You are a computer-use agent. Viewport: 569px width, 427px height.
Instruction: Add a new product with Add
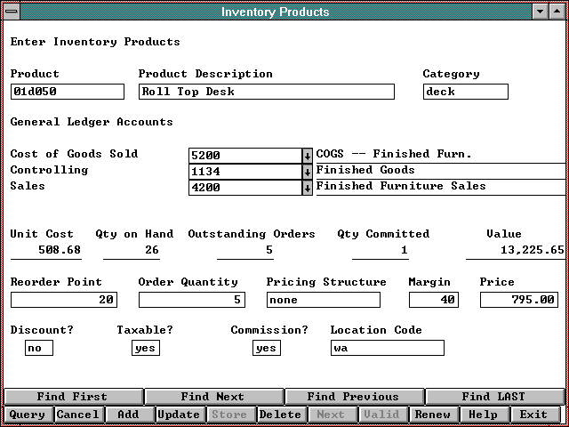[128, 415]
